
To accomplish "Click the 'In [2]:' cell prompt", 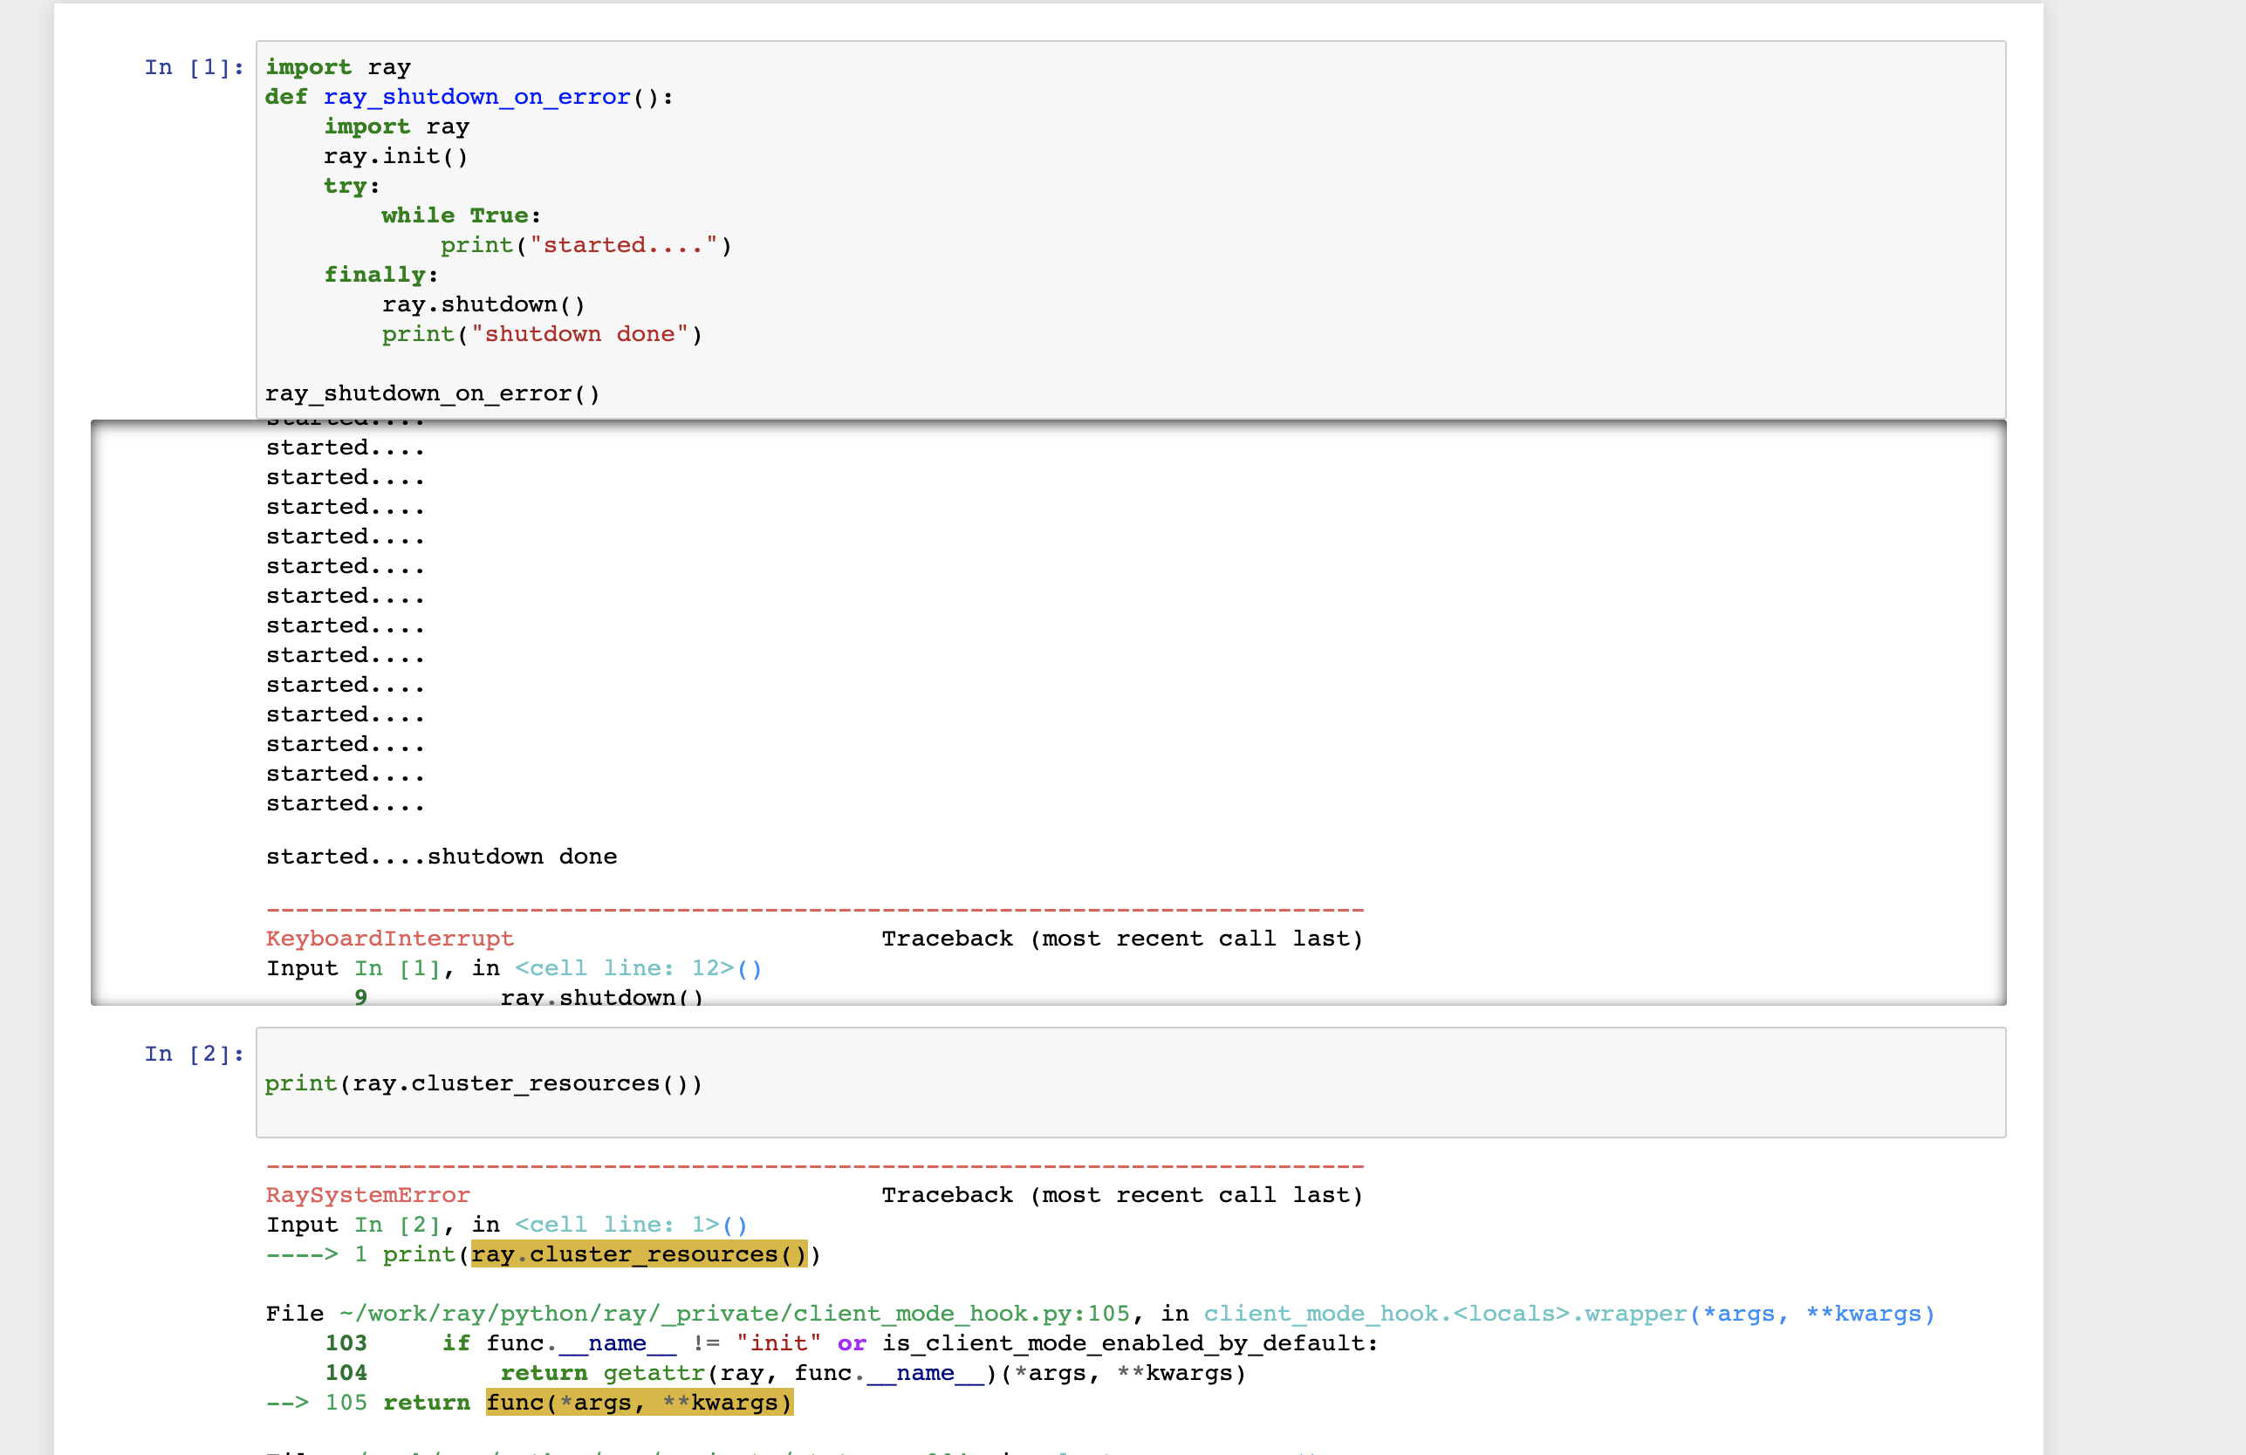I will 195,1054.
